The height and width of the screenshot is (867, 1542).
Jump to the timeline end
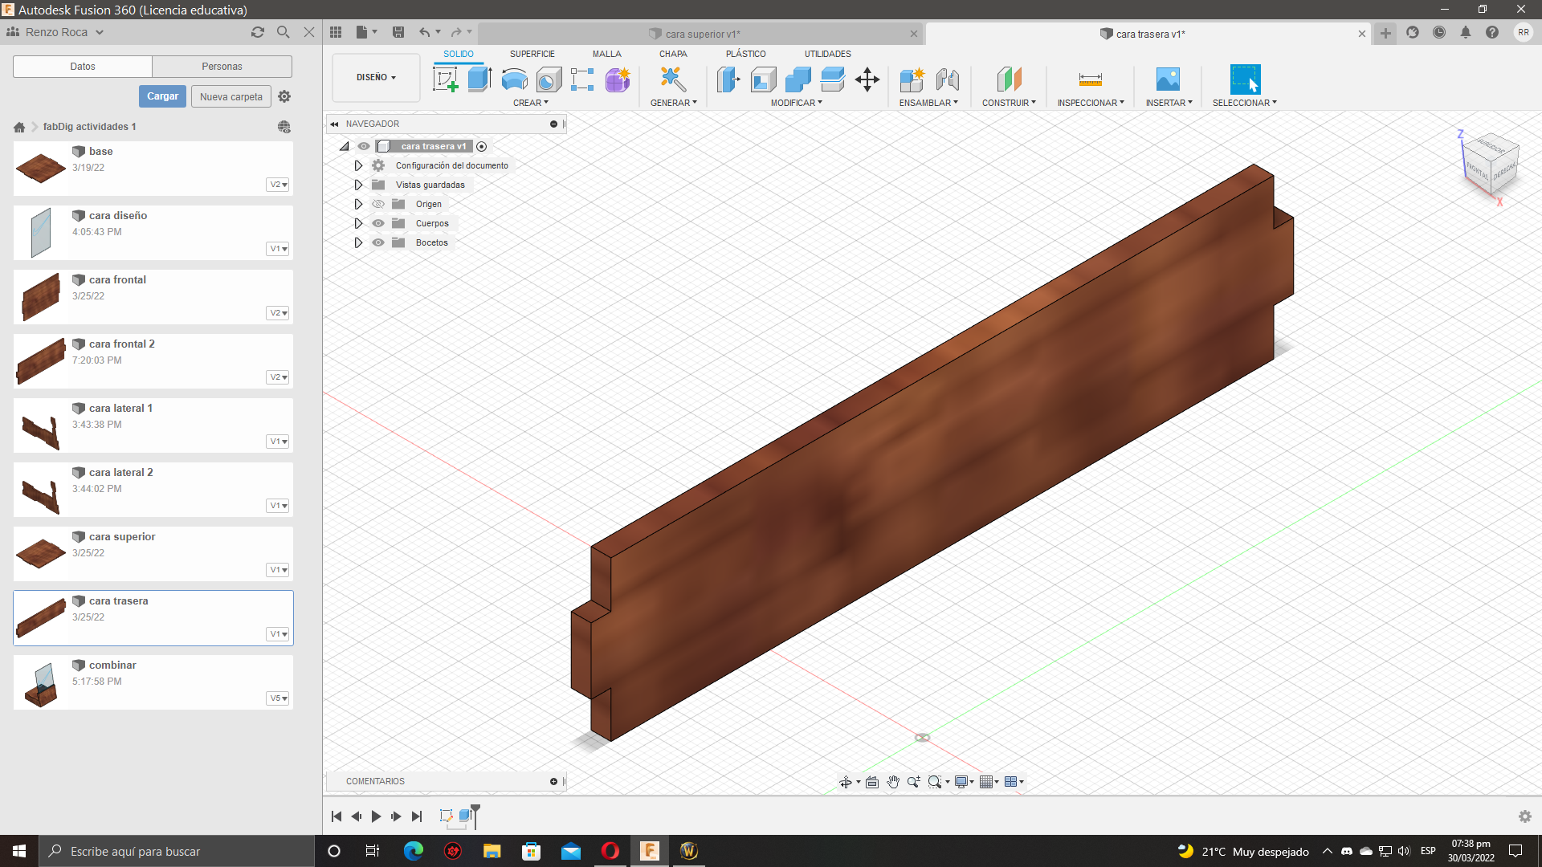point(416,816)
